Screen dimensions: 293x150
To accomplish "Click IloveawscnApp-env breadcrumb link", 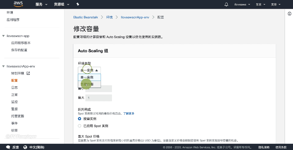I will tap(135, 17).
